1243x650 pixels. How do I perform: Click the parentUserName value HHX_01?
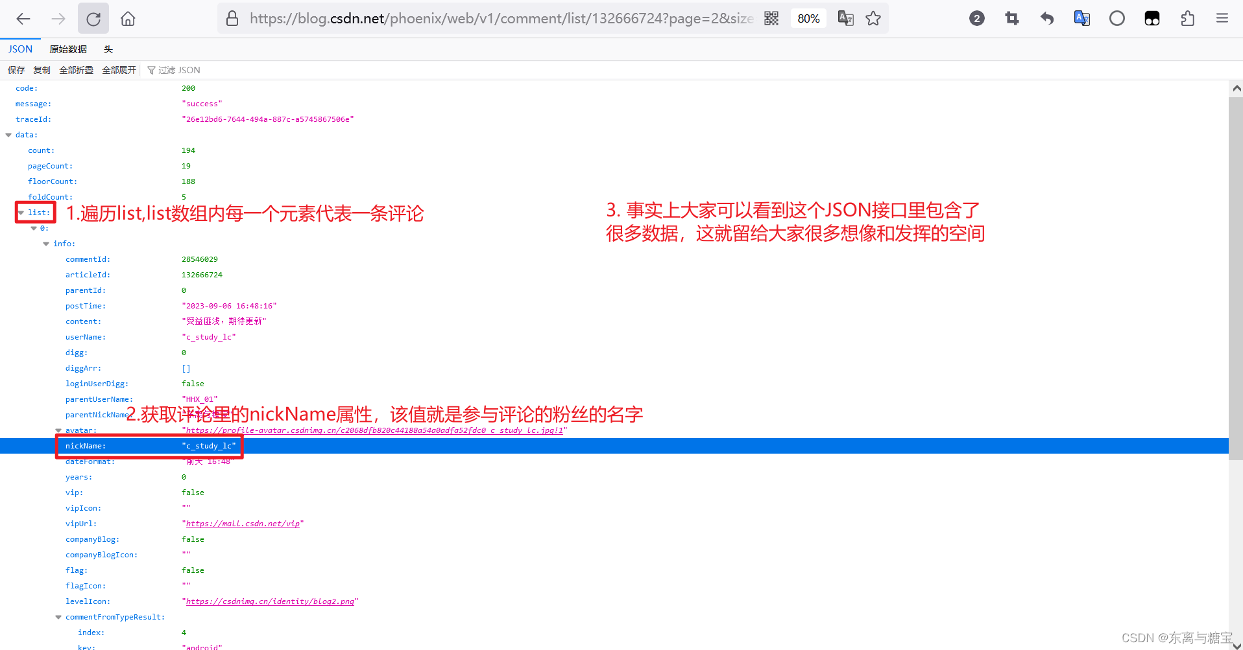[x=200, y=399]
